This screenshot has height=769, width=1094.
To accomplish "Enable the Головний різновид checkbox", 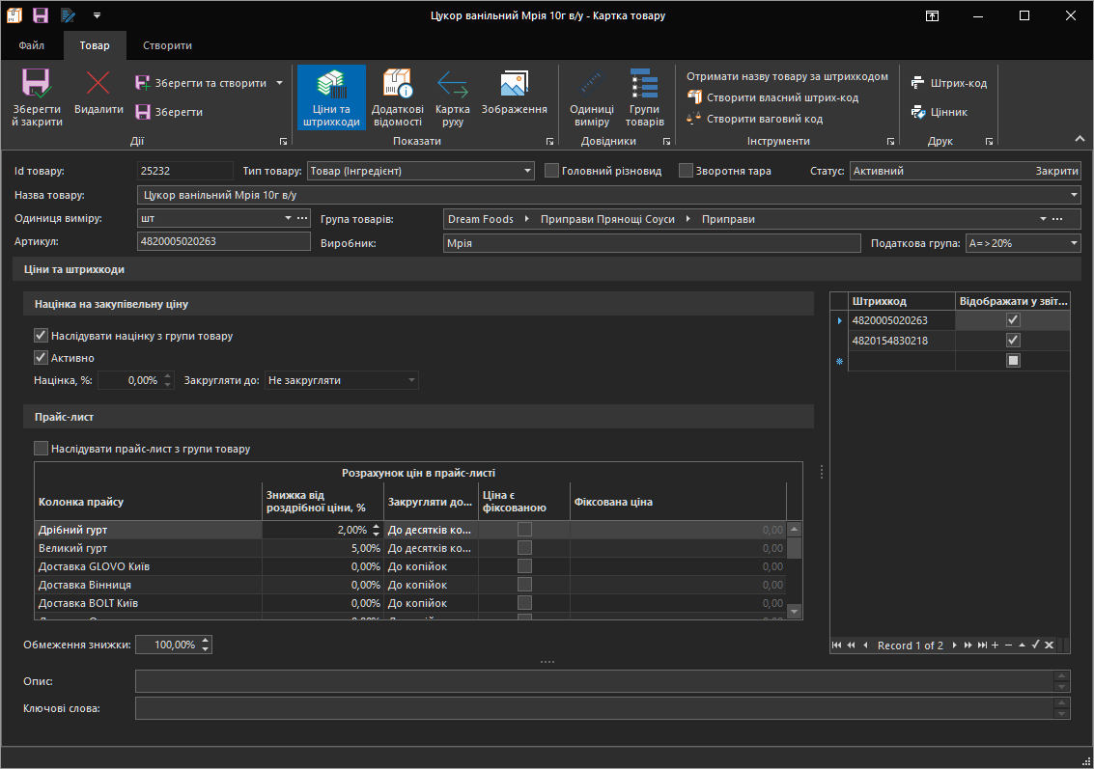I will [552, 171].
